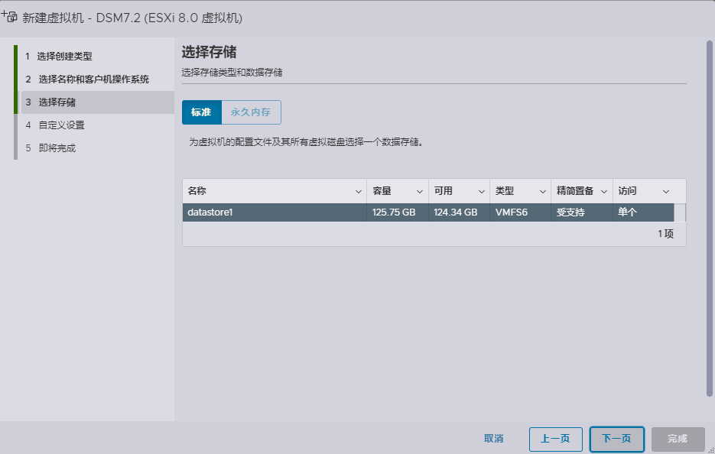The image size is (715, 454).
Task: Click the 1 项 item count text
Action: tap(665, 234)
